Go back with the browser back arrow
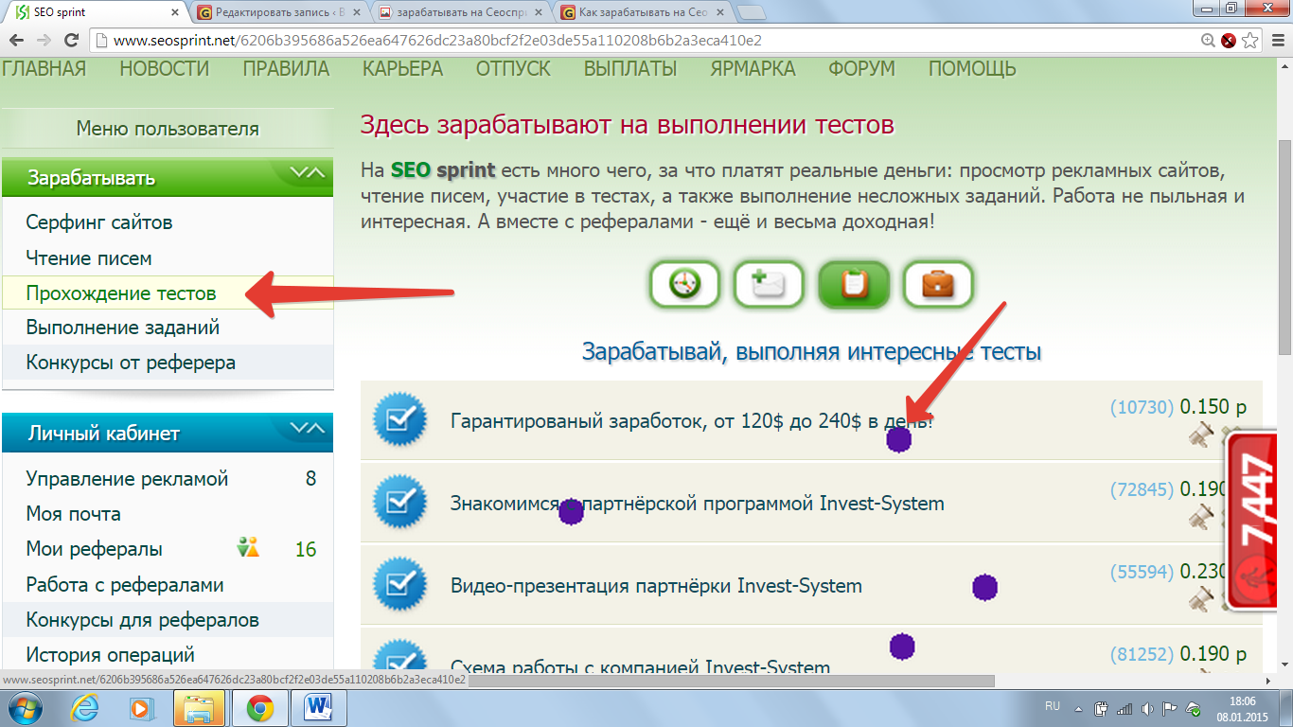This screenshot has width=1293, height=727. pos(18,41)
